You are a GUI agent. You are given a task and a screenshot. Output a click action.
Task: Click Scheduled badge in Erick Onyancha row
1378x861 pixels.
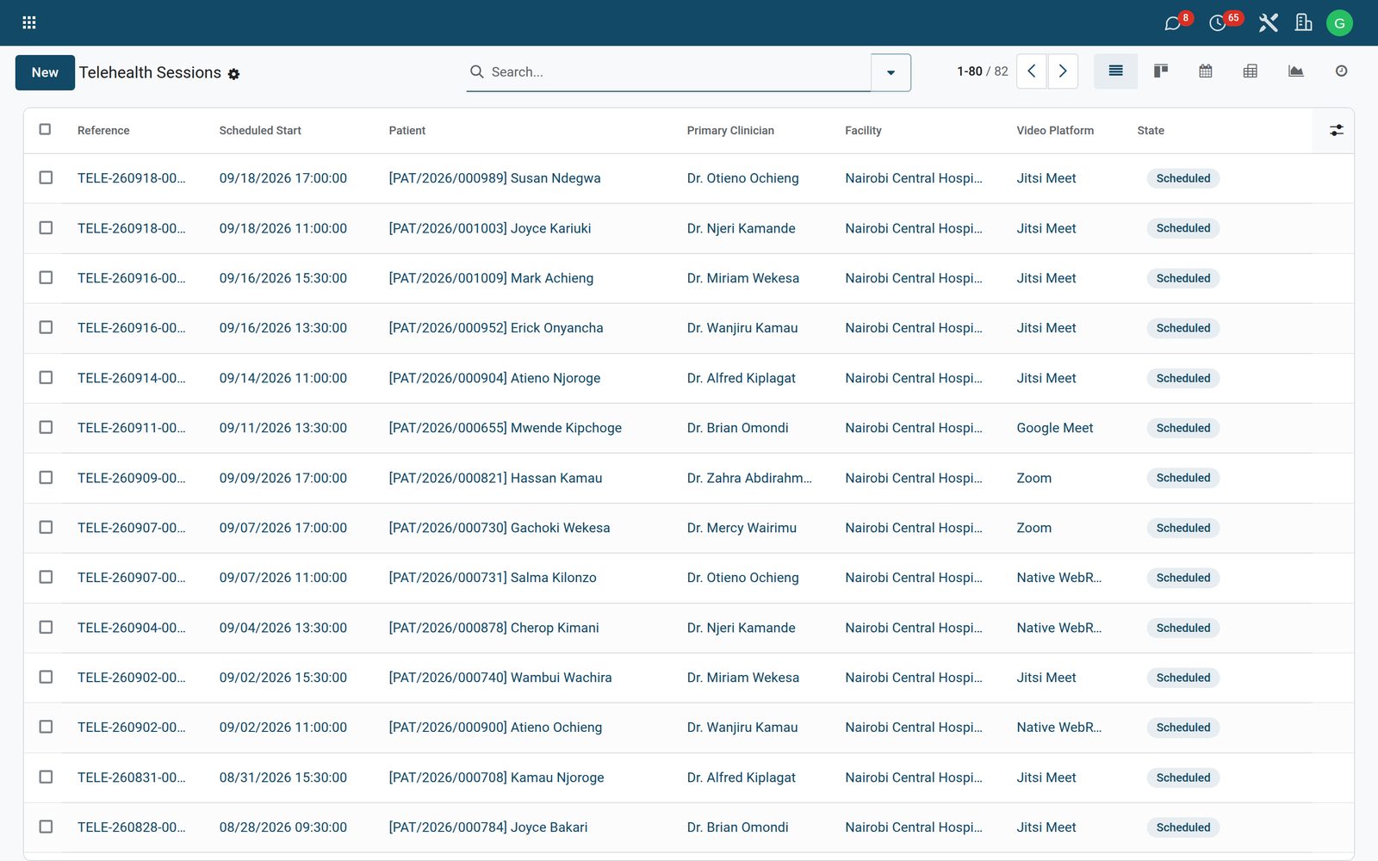coord(1183,328)
